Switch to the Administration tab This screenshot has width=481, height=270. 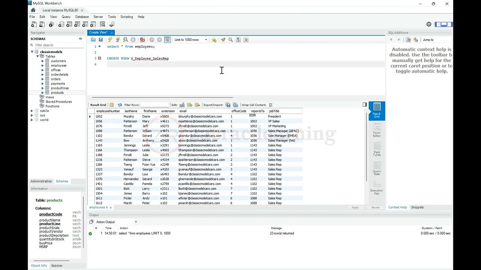tap(41, 181)
